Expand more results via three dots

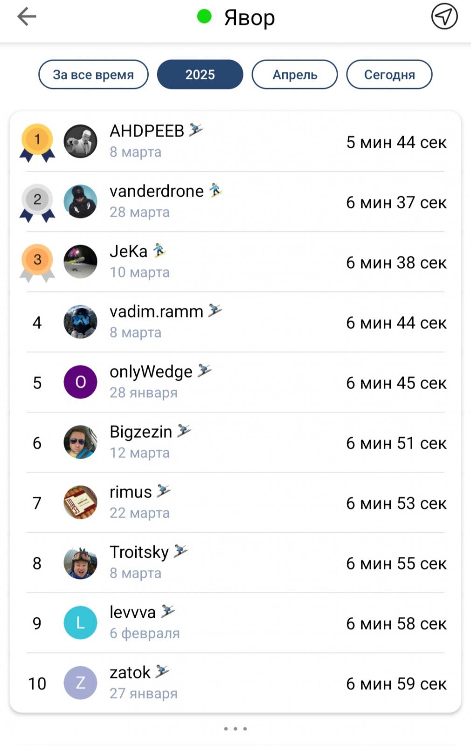pyautogui.click(x=235, y=728)
